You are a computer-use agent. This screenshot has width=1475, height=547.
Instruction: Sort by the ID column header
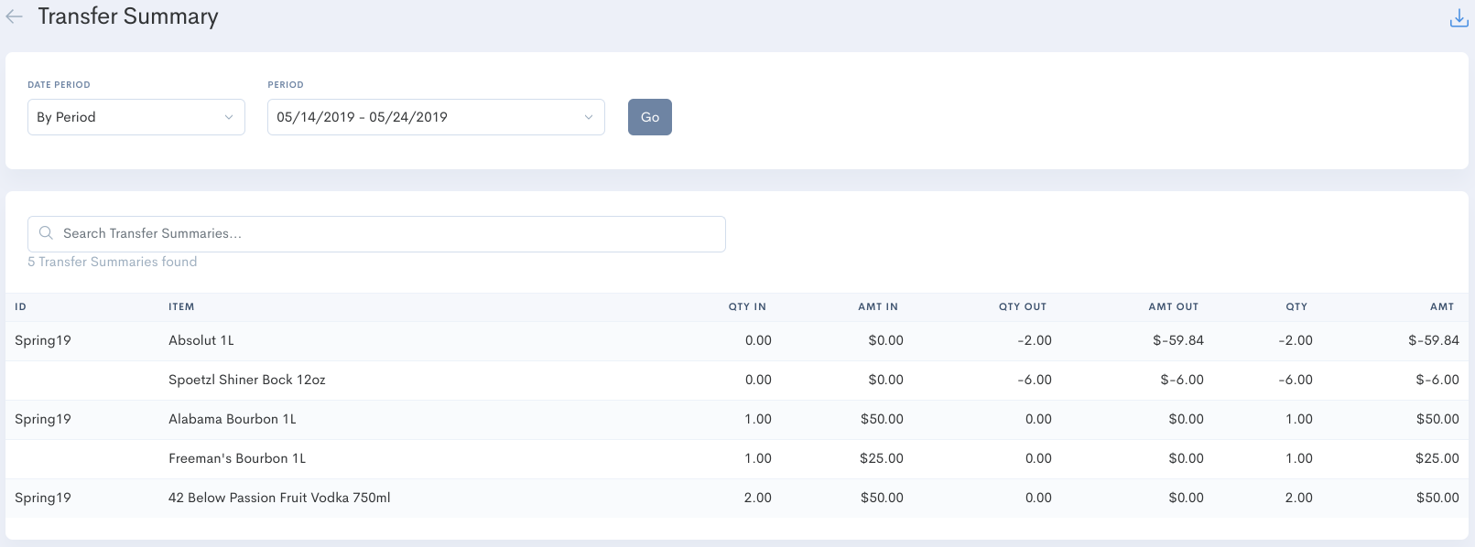coord(20,307)
